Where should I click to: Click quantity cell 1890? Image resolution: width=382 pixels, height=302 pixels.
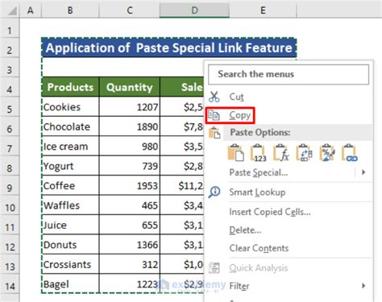(130, 126)
